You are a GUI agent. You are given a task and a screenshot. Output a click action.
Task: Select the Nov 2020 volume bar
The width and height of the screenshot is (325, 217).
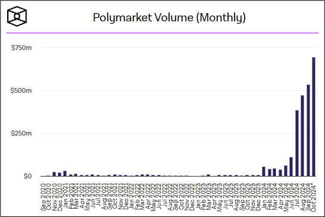54,174
